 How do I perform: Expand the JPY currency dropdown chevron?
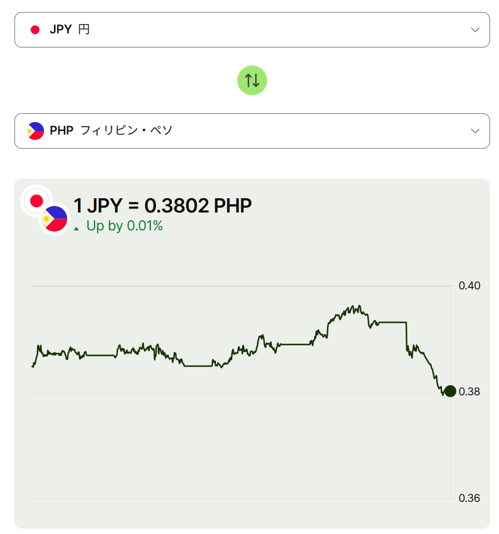[475, 30]
